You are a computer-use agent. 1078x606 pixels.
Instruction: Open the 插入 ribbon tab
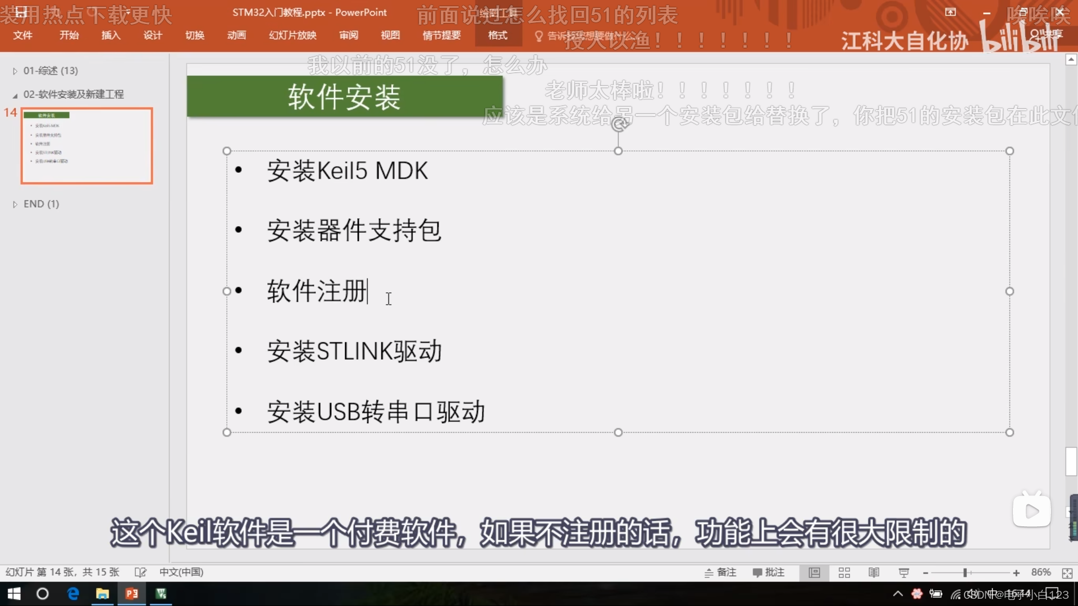[x=111, y=35]
